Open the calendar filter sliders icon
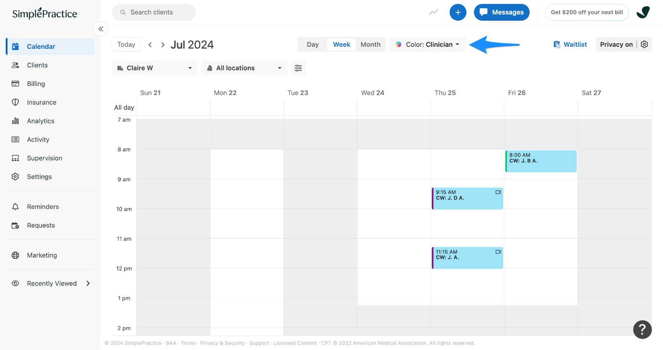The image size is (663, 350). click(298, 68)
